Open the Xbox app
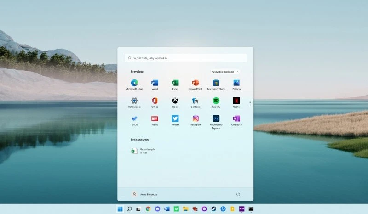This screenshot has height=214, width=368. [175, 103]
